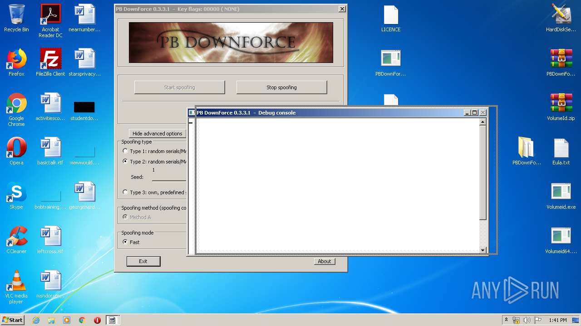581x326 pixels.
Task: Open the LICENCE file icon
Action: 391,18
